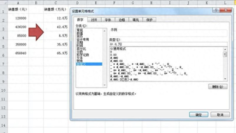Select column L header
Viewport: 236px width, 133px height.
(x=225, y=3)
